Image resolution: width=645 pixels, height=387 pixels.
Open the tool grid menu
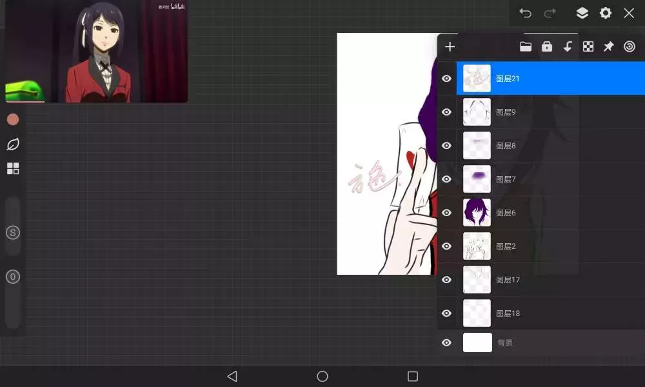pyautogui.click(x=13, y=168)
